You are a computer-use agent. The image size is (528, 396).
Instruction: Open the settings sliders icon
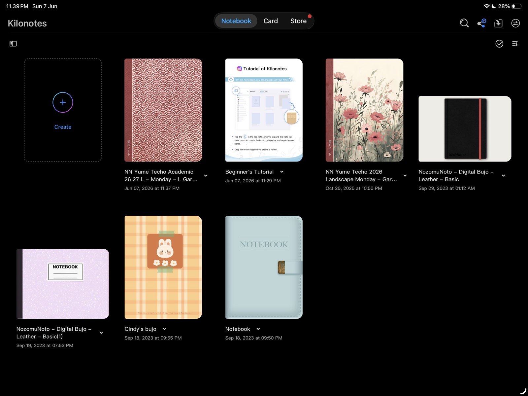tap(515, 23)
